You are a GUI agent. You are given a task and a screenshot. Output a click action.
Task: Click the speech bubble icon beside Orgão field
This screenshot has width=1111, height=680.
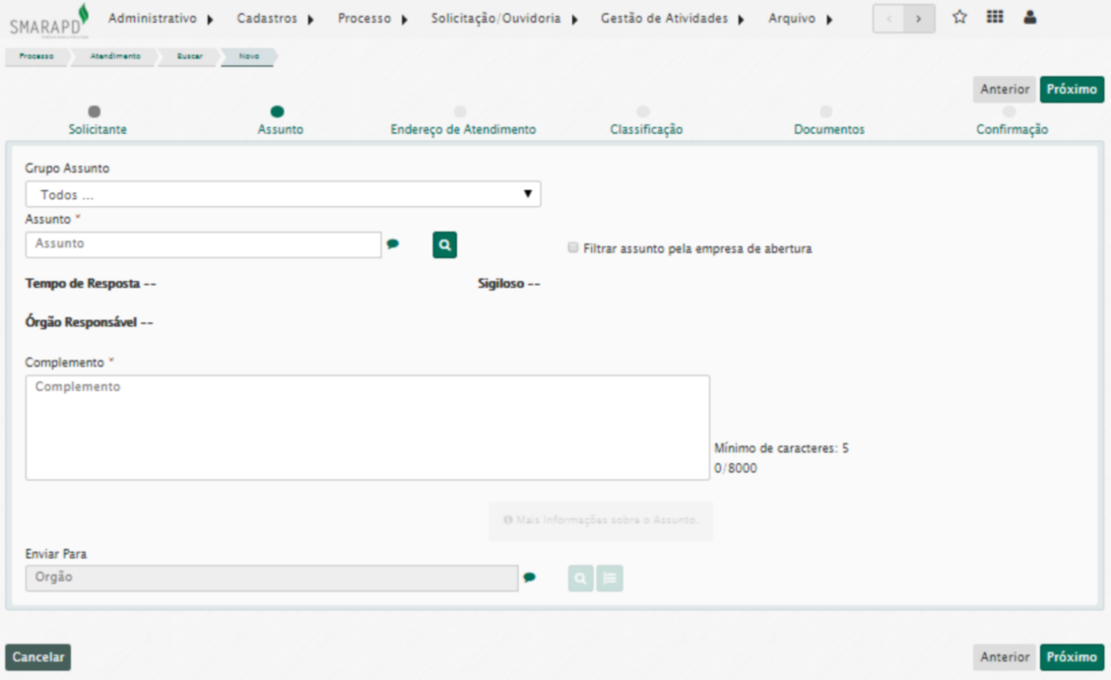tap(530, 578)
